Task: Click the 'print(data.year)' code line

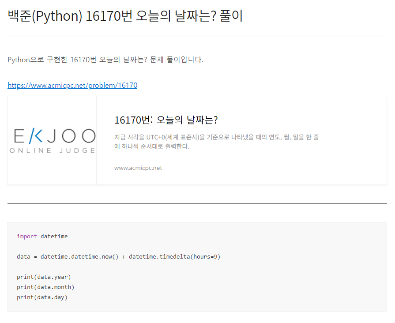Action: [x=44, y=277]
